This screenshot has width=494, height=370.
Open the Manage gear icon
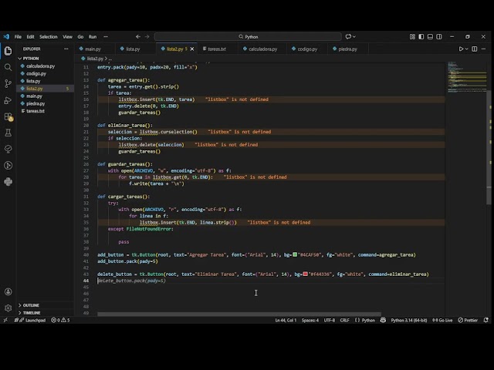8,308
